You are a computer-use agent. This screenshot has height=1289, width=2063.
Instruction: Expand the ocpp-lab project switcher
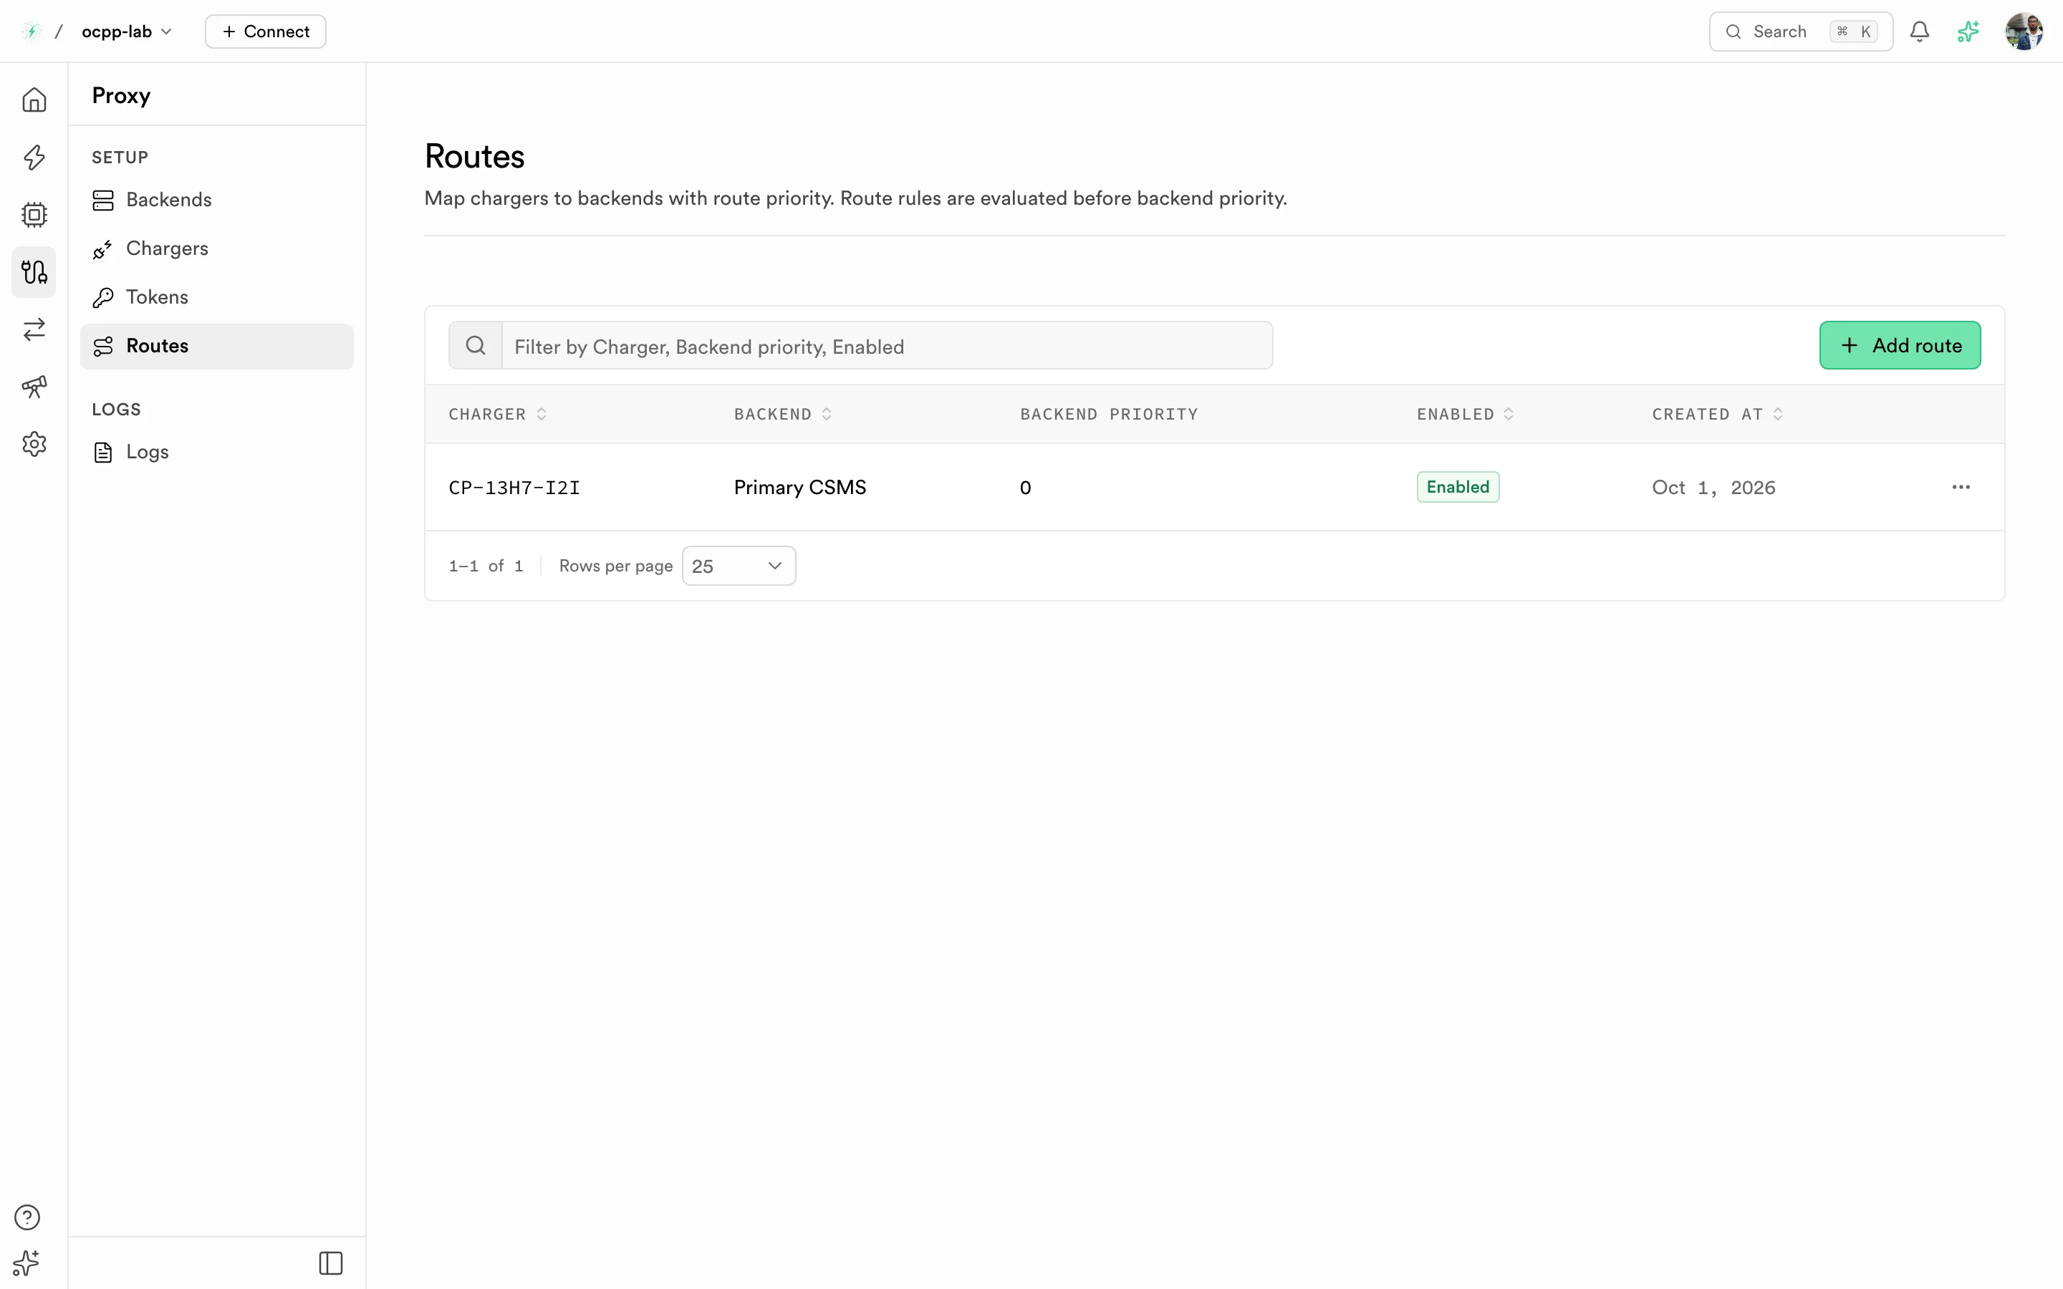126,32
